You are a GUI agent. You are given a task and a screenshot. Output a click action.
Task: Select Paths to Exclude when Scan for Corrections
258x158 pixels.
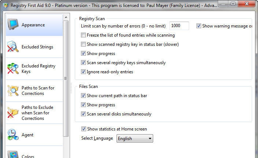[x=34, y=113]
